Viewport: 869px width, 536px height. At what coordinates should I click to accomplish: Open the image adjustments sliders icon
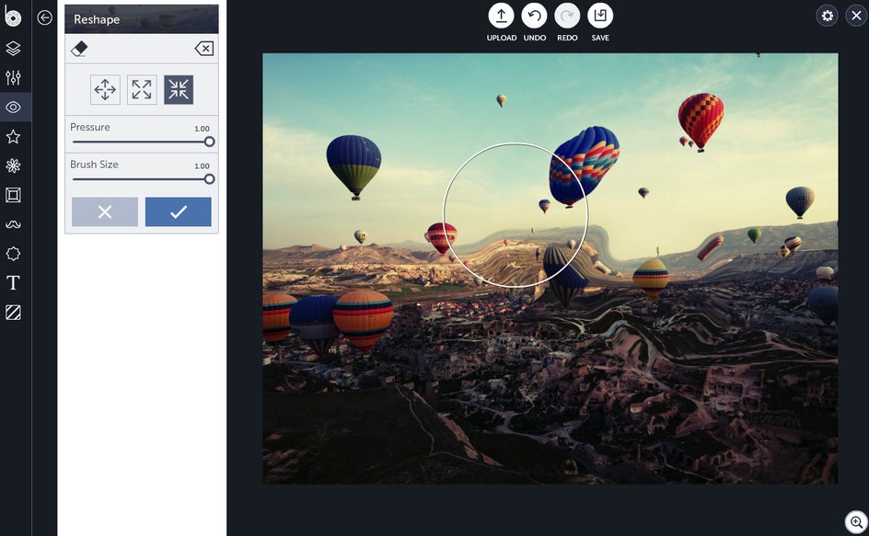13,77
